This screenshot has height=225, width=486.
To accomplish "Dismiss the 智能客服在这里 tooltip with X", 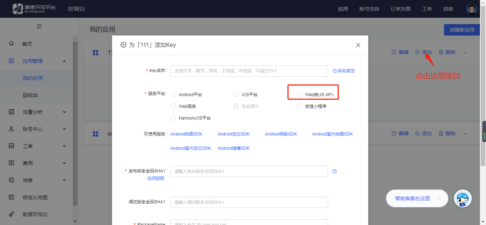I will pyautogui.click(x=439, y=198).
